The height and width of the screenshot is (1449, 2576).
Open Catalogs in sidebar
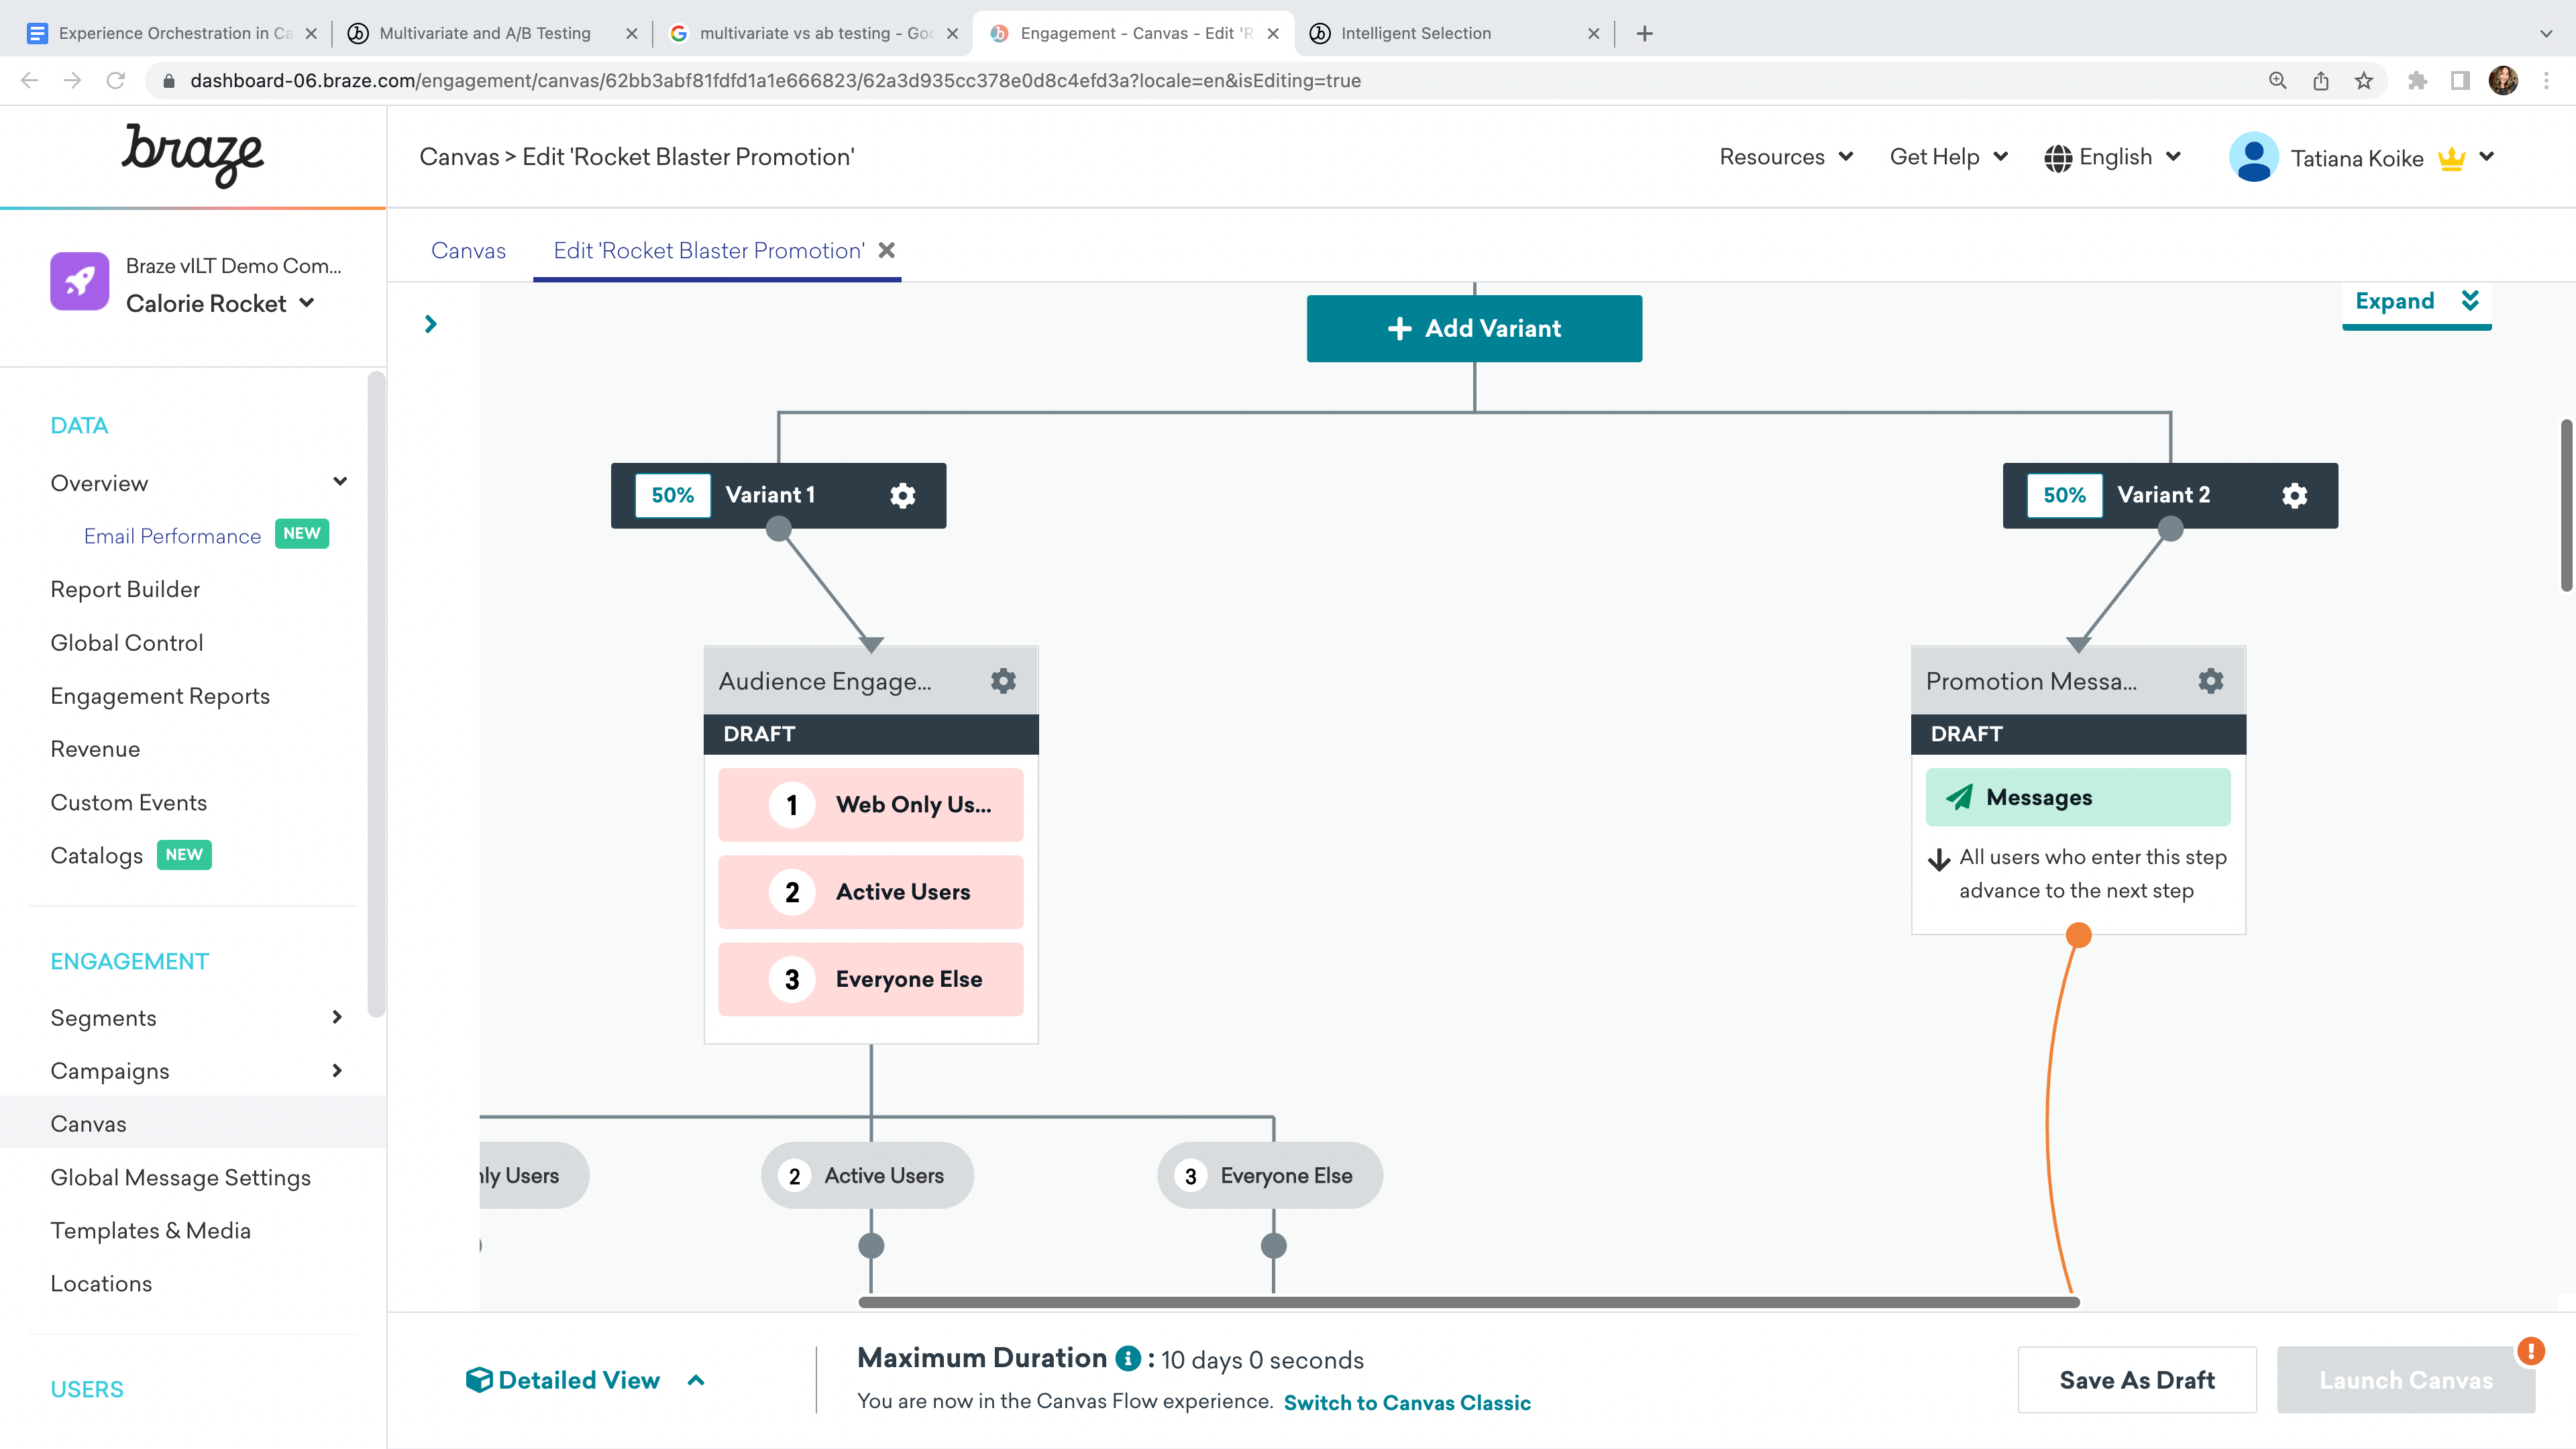(x=97, y=855)
